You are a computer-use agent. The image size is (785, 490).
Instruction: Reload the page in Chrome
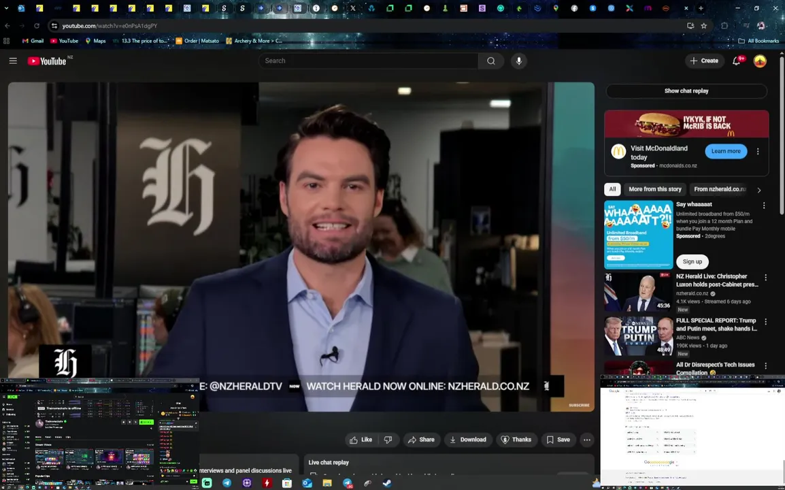click(37, 26)
